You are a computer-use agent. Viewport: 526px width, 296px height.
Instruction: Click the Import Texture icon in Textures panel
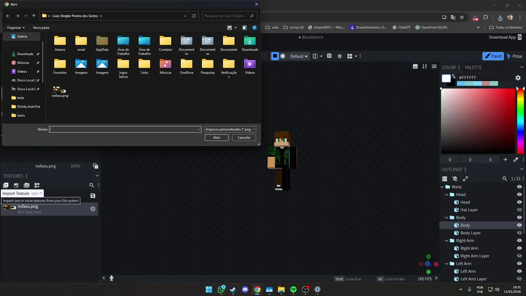click(6, 185)
